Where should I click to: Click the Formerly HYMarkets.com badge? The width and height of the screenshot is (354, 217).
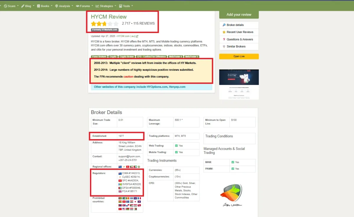pyautogui.click(x=105, y=30)
